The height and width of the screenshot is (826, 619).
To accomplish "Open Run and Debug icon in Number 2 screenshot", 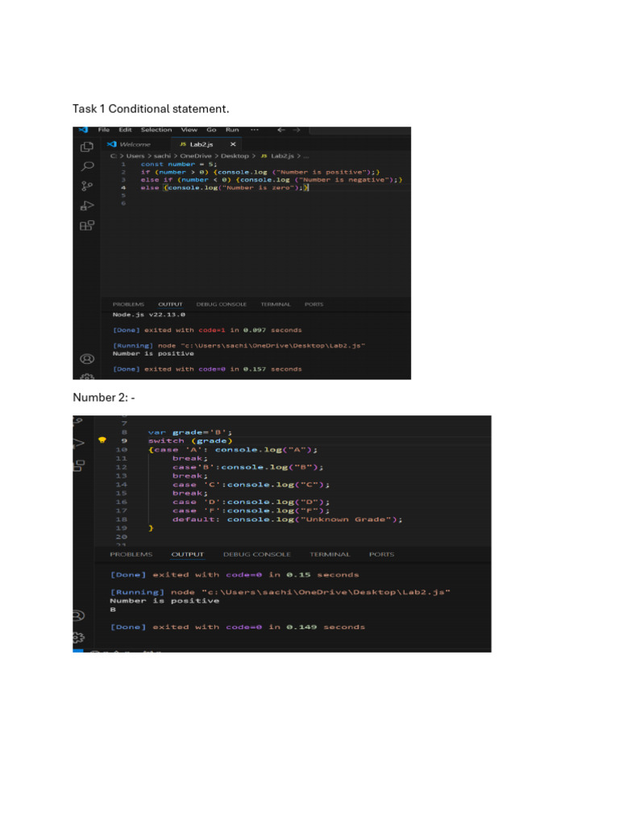I will pos(78,443).
